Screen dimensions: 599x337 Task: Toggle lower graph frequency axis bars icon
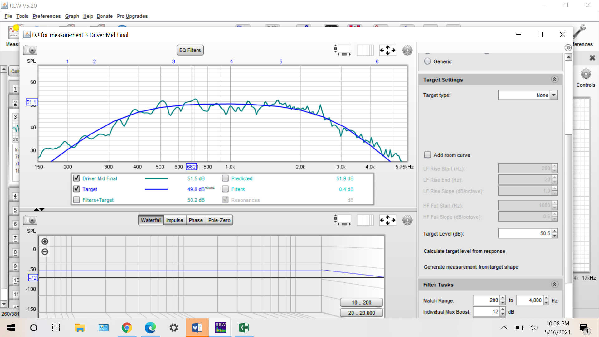[x=365, y=220]
